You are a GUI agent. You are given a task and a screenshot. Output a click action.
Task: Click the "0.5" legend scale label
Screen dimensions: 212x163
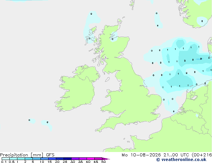12,162
